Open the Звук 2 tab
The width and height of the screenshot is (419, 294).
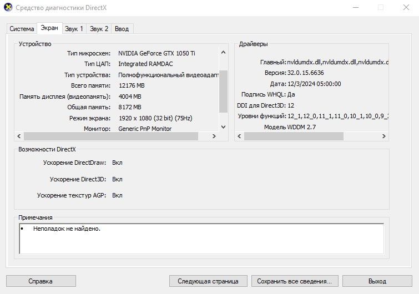pos(99,29)
